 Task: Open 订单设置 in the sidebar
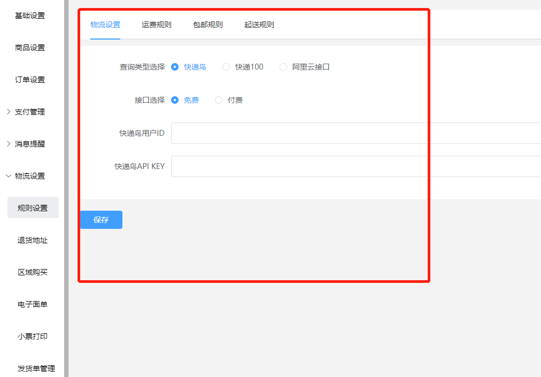point(30,80)
